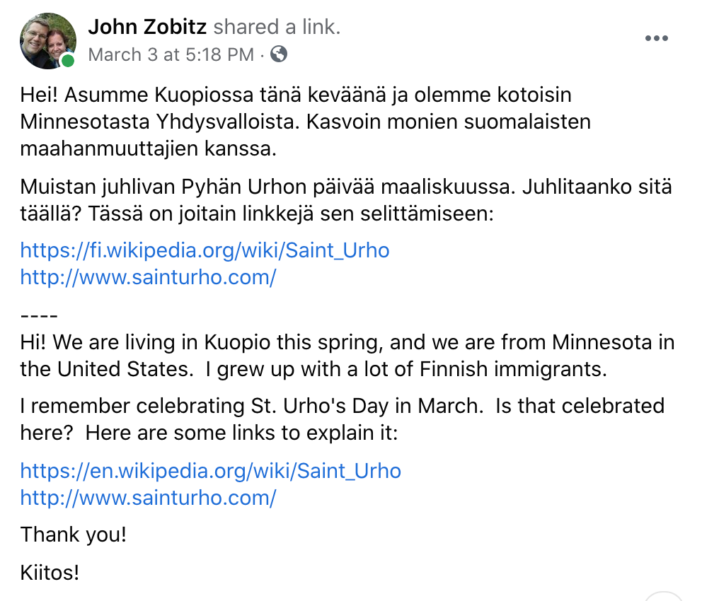Open the three-dots post options menu
Screen dimensions: 702x601
[656, 38]
